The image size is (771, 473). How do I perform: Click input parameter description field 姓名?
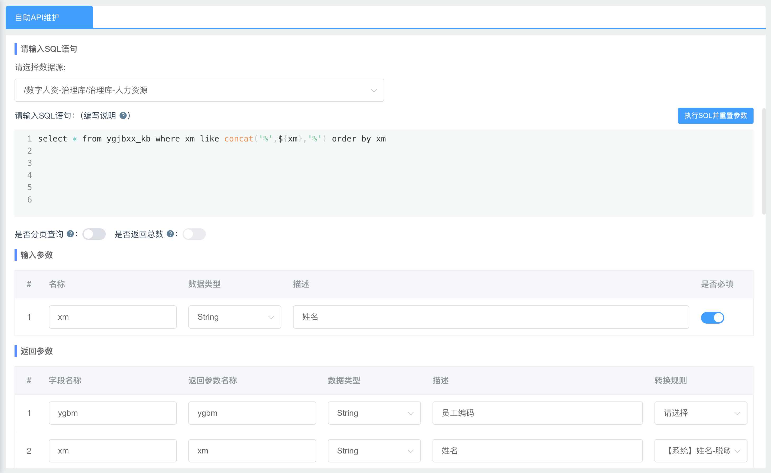(491, 317)
